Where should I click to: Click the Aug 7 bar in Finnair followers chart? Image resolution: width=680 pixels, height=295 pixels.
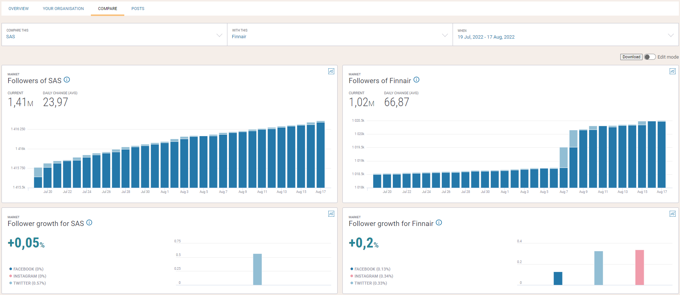[564, 167]
